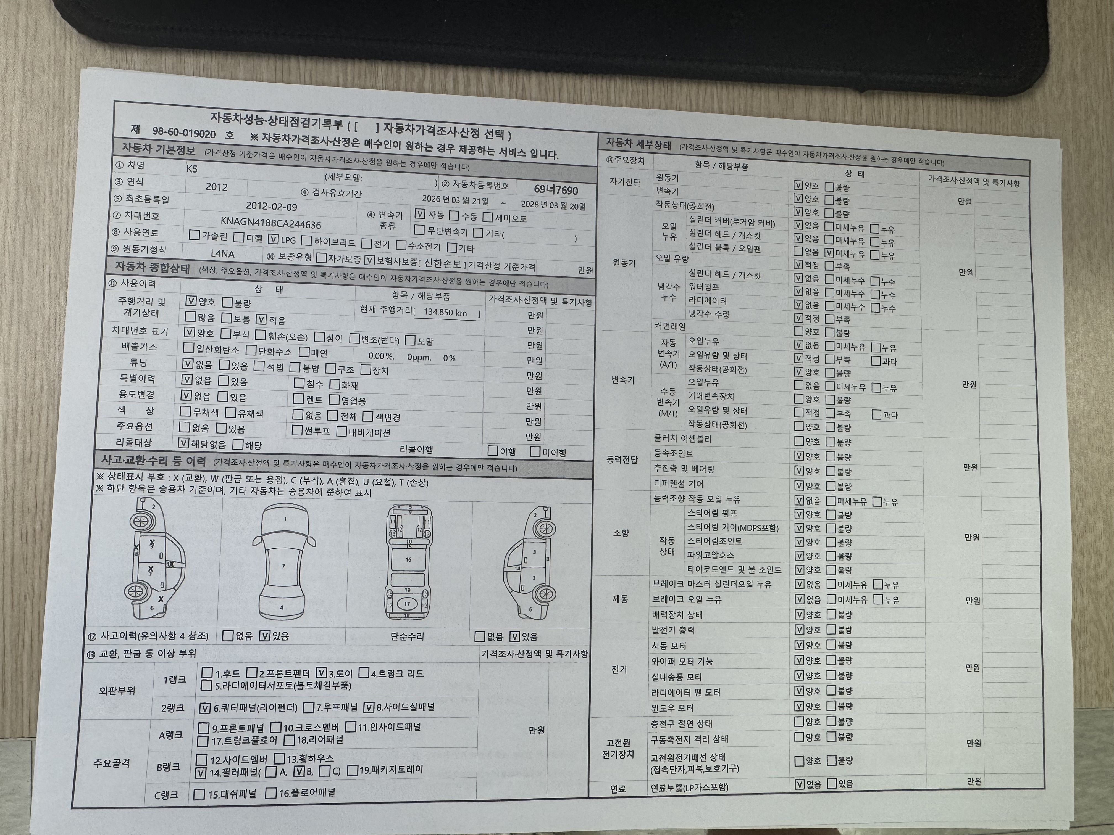The width and height of the screenshot is (1114, 835).
Task: Tick the 탄화수소 emissions checkbox
Action: click(251, 350)
